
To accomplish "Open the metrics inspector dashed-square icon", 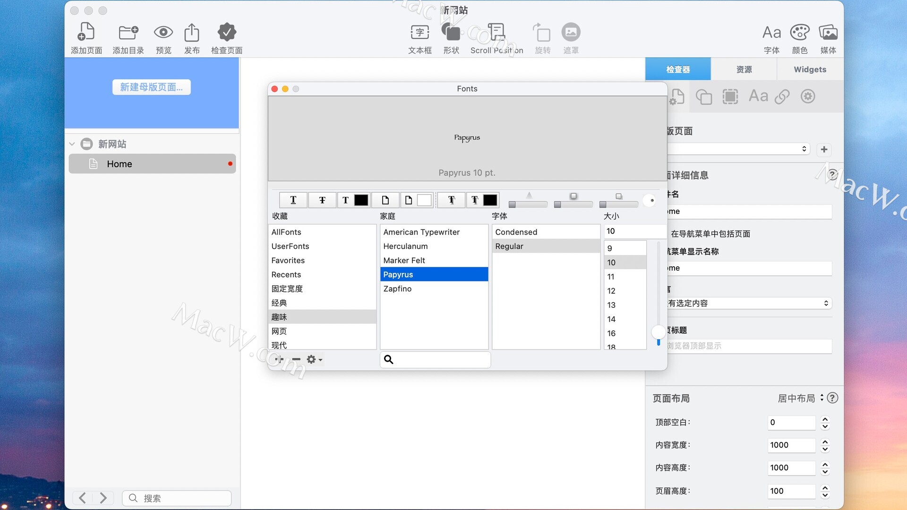I will point(730,96).
